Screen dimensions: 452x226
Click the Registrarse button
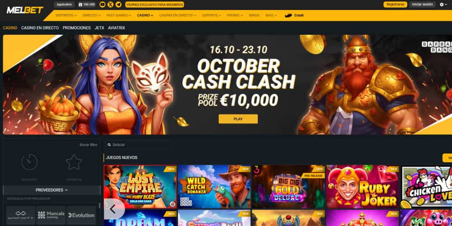(395, 5)
